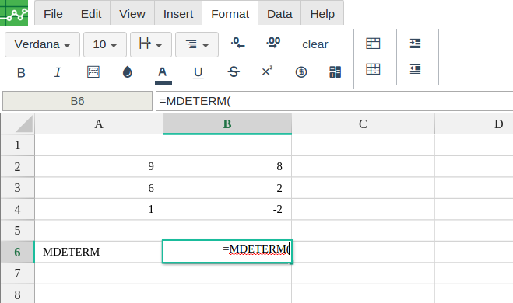Click the increase decimal places icon
513x303 pixels.
[273, 43]
